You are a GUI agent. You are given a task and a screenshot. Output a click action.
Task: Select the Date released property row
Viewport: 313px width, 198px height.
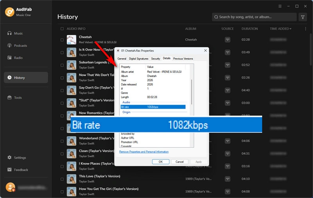click(x=153, y=84)
